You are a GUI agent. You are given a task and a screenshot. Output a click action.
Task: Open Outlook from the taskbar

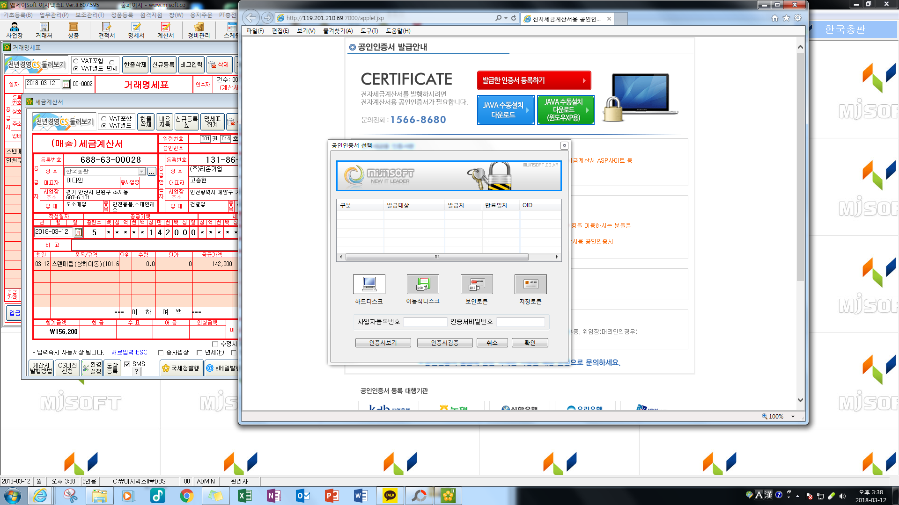click(303, 496)
